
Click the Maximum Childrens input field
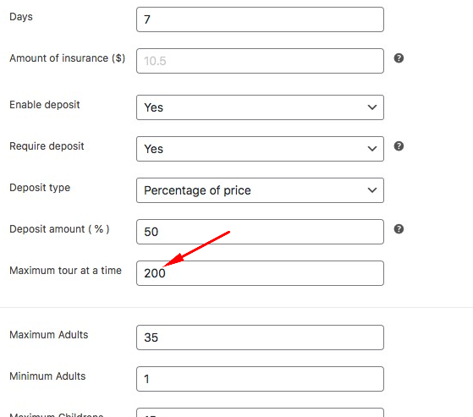click(260, 413)
